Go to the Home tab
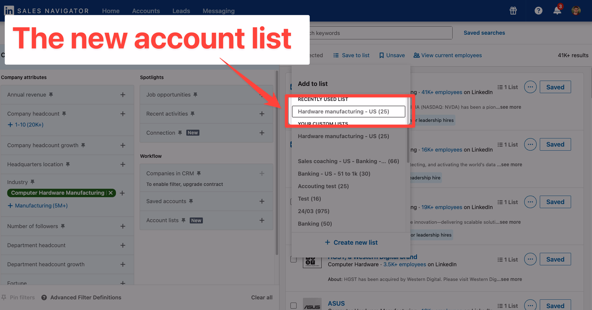Screen dimensions: 592x310 coord(111,11)
